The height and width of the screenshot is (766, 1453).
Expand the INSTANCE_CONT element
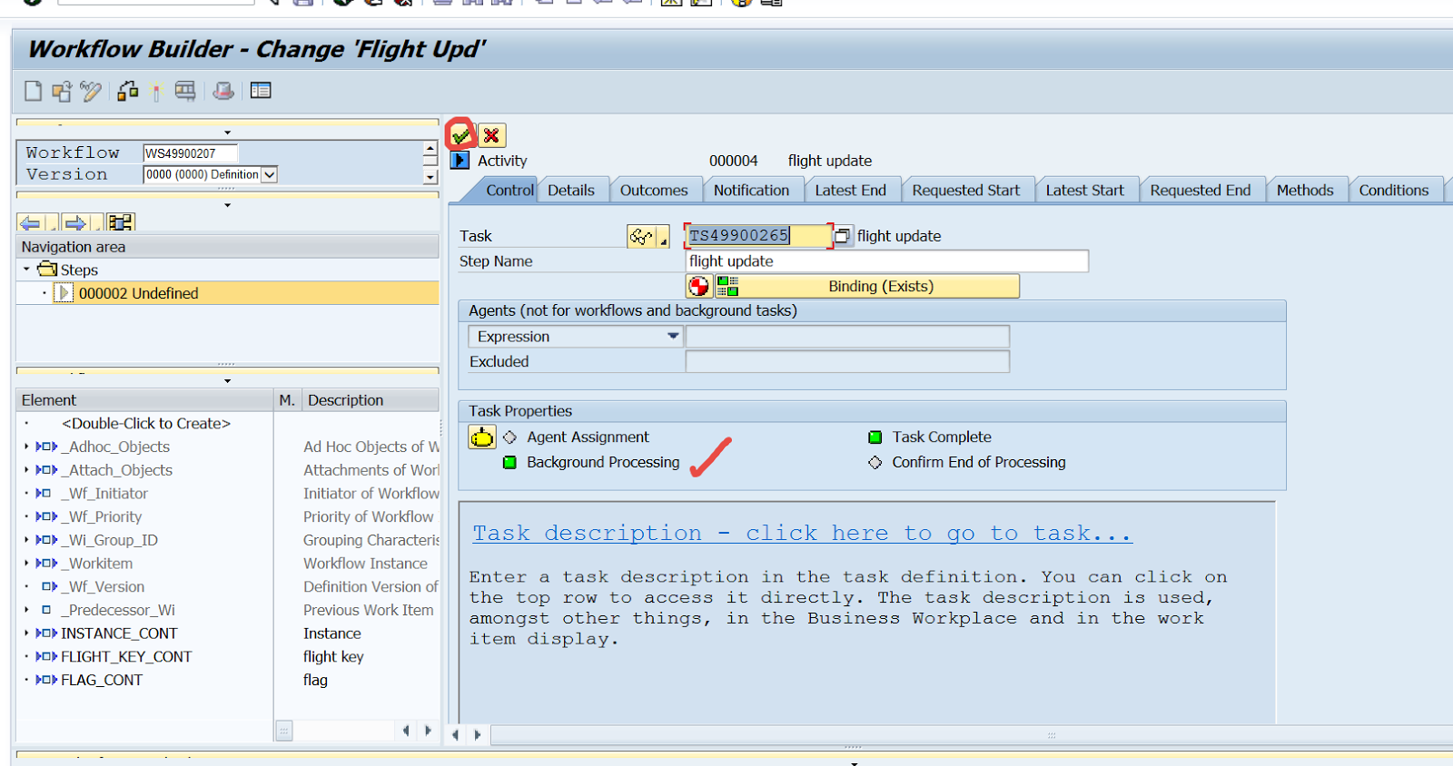point(26,633)
